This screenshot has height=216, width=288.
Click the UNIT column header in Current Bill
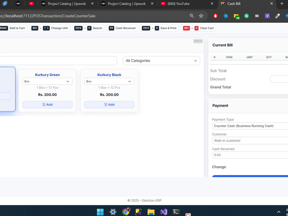point(249,57)
